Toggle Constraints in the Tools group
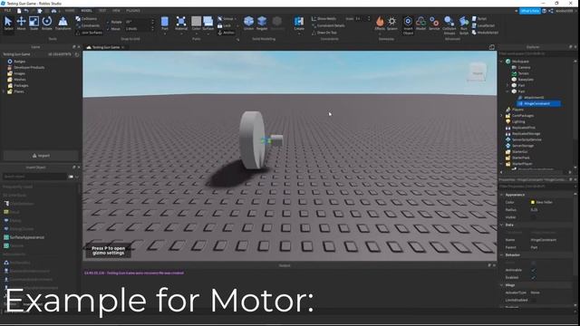580x326 pixels. pyautogui.click(x=87, y=25)
